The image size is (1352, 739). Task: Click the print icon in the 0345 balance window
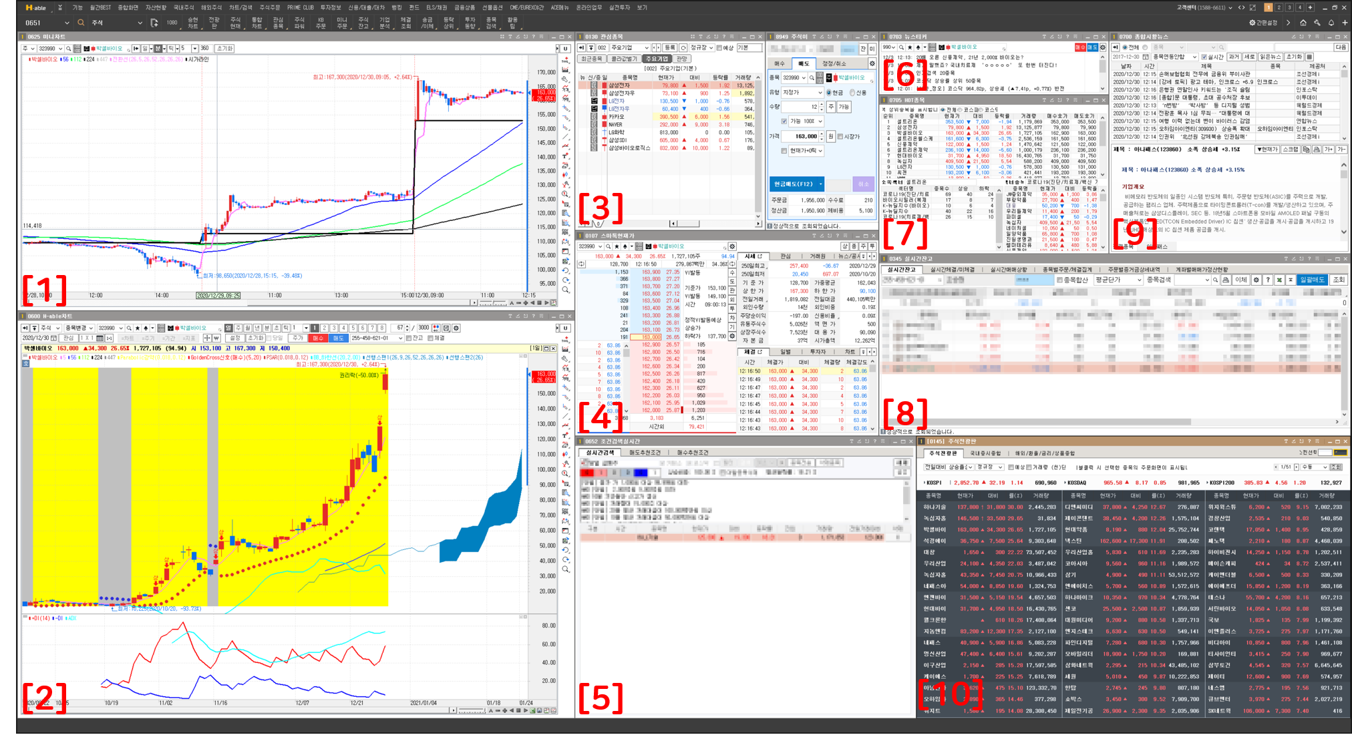1226,280
